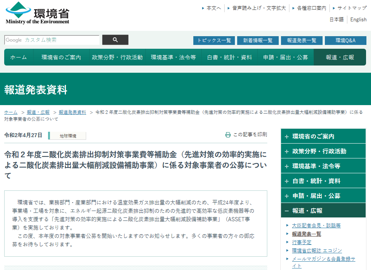The width and height of the screenshot is (371, 270).
Task: Expand the 白書・統計・資料 sidebar section
Action: click(287, 181)
